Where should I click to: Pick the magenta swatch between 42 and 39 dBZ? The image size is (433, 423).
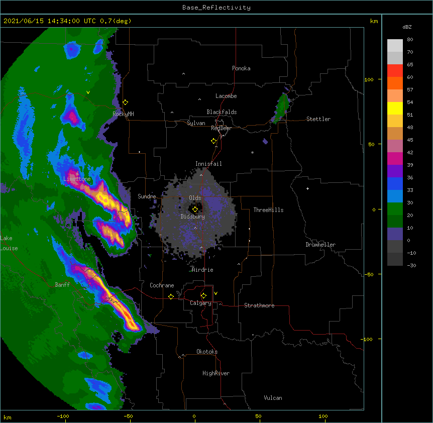coord(395,158)
